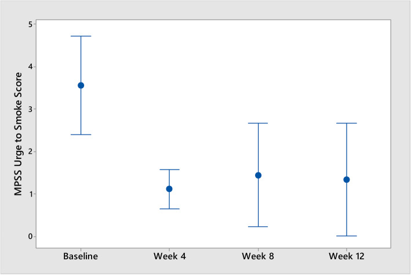Screen dimensions: 411x275
Task: Click the Baseline upper error bar cap
Action: (x=81, y=36)
